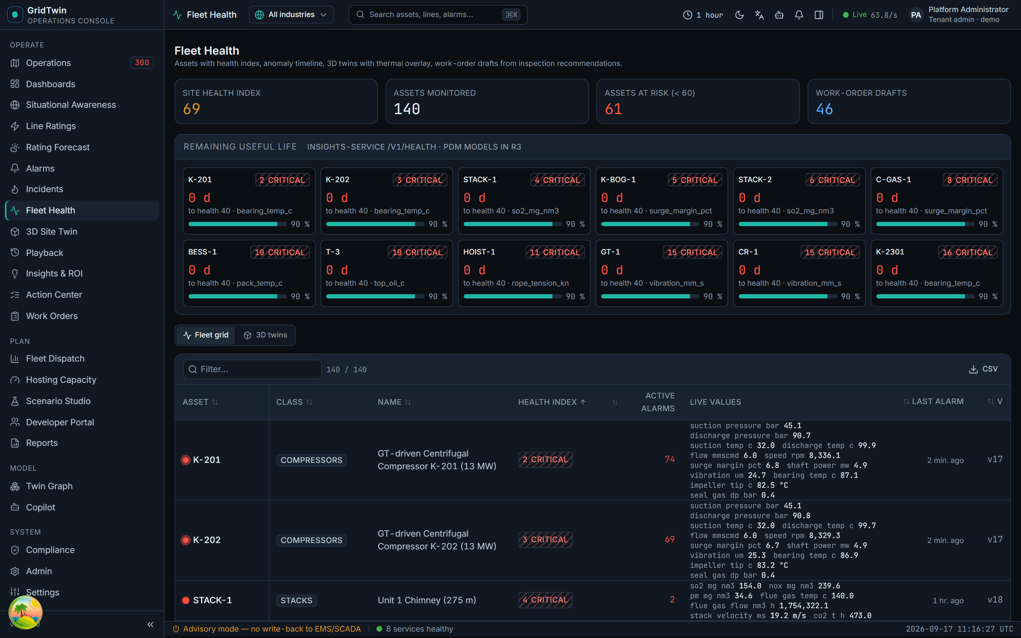Image resolution: width=1021 pixels, height=638 pixels.
Task: Collapse the sidebar with the double chevron
Action: [150, 625]
